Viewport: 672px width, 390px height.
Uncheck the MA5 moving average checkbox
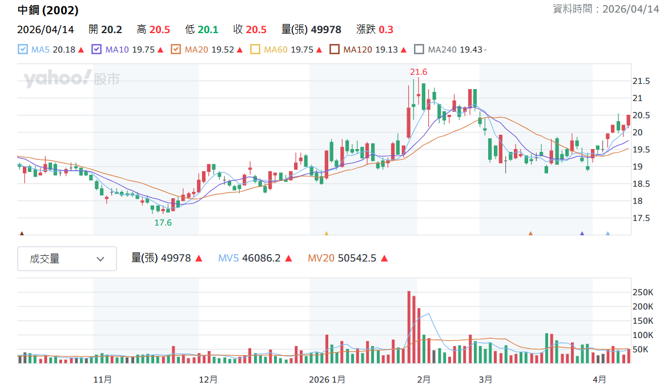pos(23,50)
